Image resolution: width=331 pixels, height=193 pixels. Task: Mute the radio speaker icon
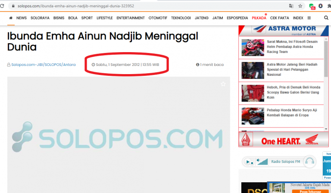pos(258,160)
